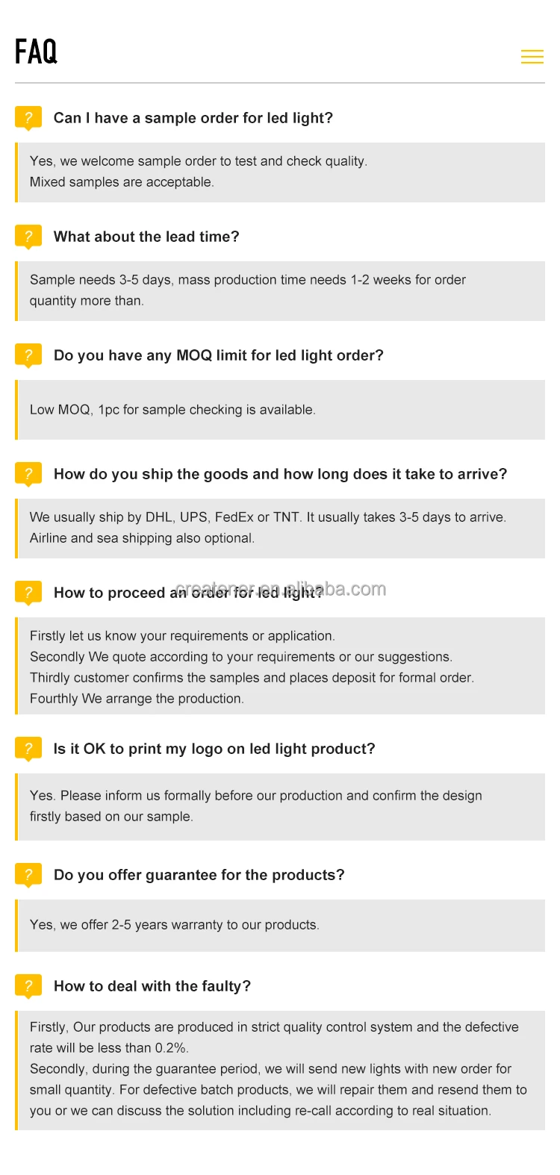Click question icon beside MOQ limit question
560x1175 pixels.
[x=28, y=355]
